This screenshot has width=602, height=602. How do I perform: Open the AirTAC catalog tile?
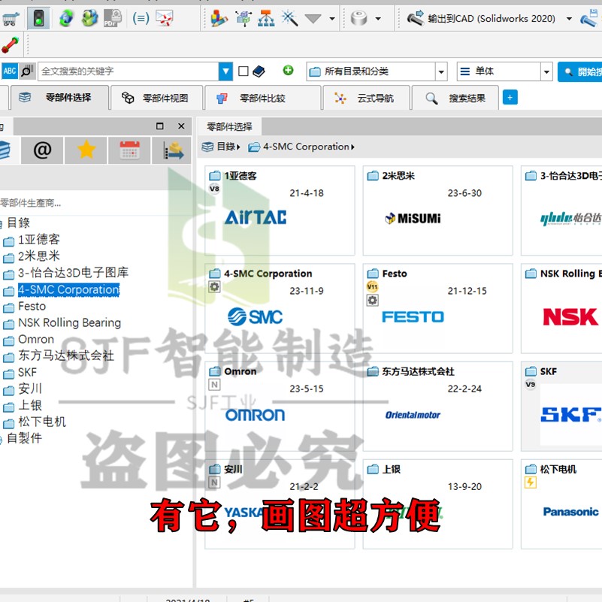280,210
